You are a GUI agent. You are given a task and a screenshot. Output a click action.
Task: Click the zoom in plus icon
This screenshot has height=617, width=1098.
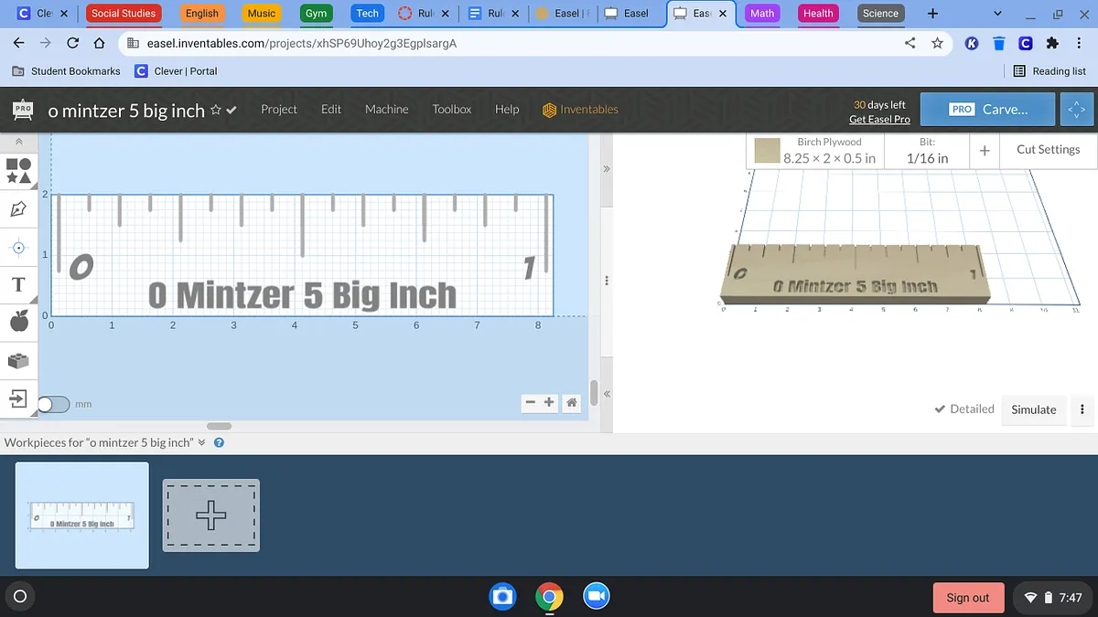[549, 402]
